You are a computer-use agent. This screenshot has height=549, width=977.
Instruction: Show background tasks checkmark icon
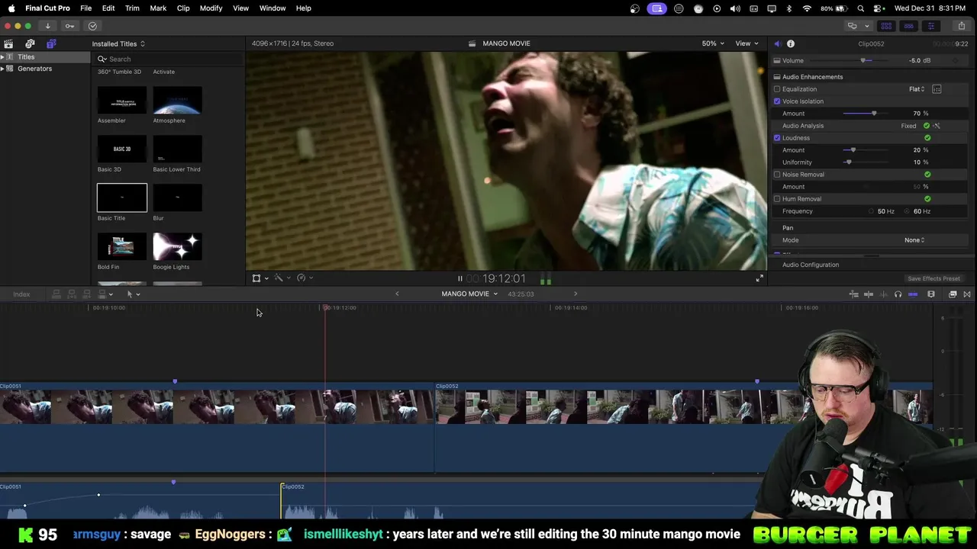[92, 26]
